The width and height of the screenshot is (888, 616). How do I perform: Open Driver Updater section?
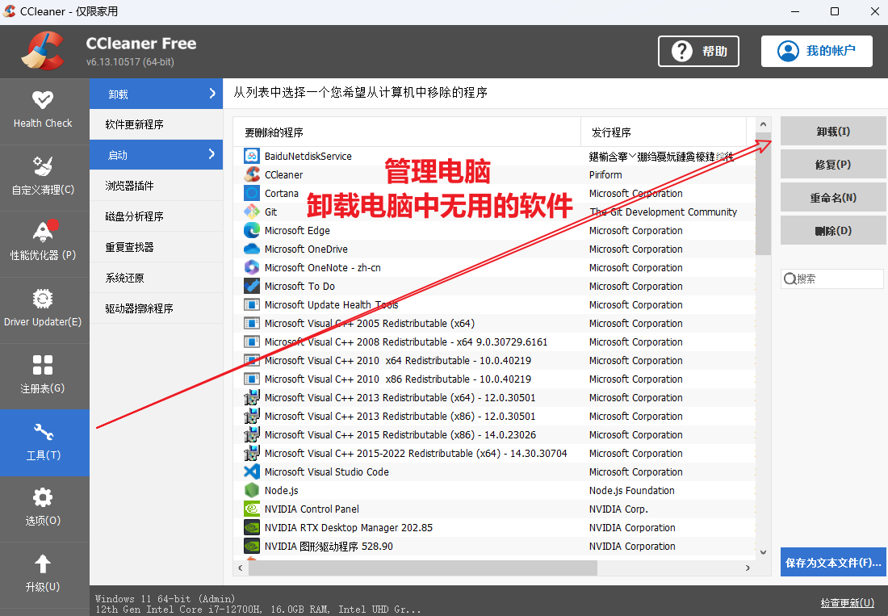pyautogui.click(x=43, y=310)
